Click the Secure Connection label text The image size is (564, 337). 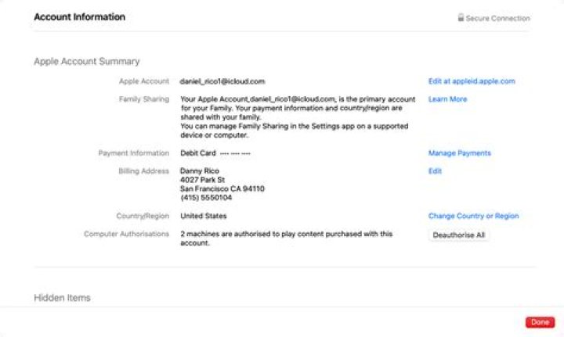coord(498,18)
